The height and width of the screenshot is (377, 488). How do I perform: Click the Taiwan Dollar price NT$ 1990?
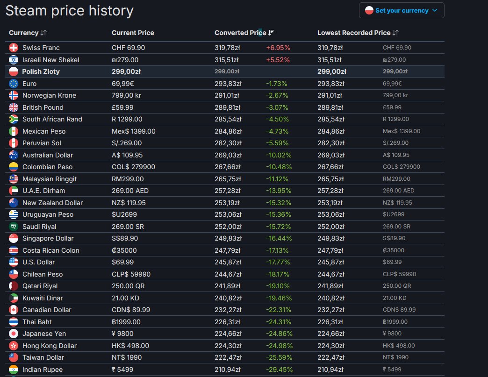(127, 357)
